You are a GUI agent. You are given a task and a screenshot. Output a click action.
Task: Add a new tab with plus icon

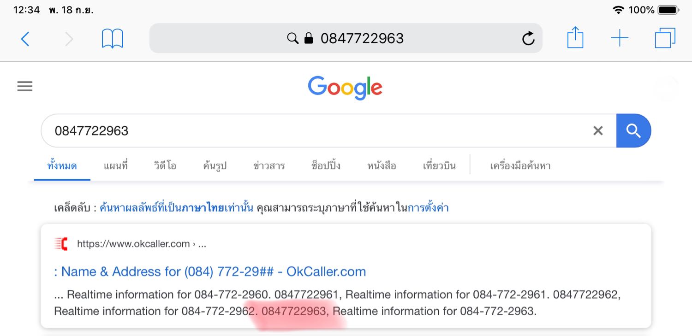[x=620, y=38]
